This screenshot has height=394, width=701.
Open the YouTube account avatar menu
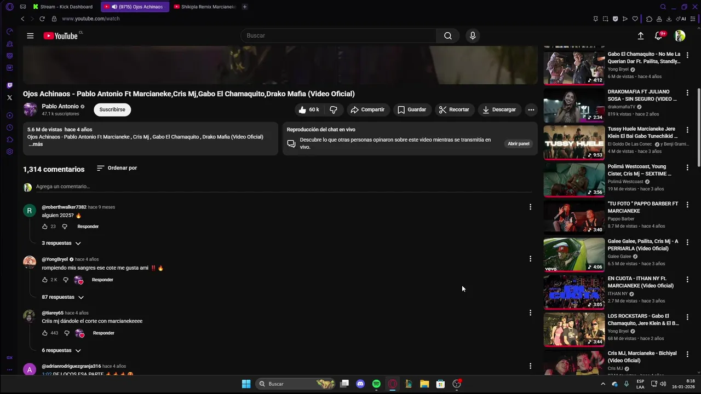click(x=680, y=36)
